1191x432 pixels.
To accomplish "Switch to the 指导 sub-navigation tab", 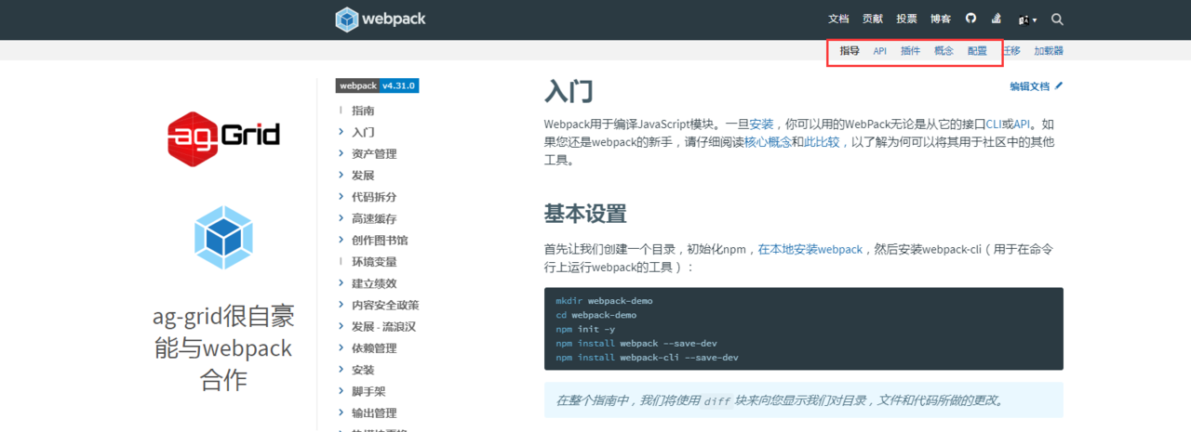I will click(850, 51).
